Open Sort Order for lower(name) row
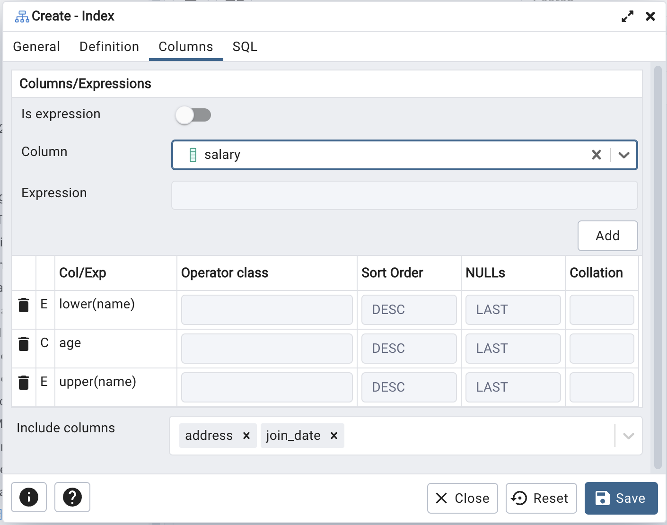Viewport: 667px width, 525px height. point(409,310)
